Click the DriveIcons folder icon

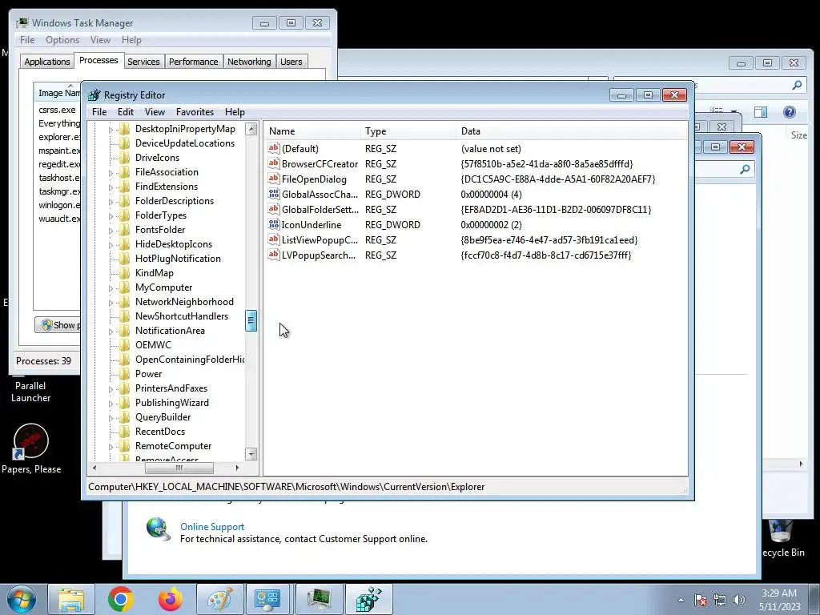(x=124, y=158)
